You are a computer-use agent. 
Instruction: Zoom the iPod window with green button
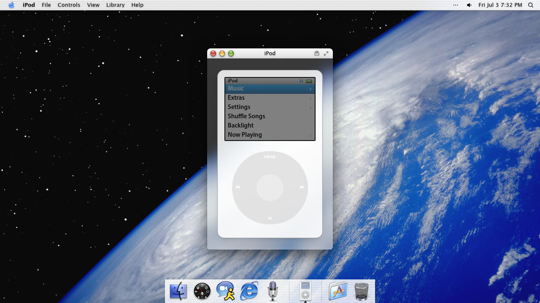[231, 53]
